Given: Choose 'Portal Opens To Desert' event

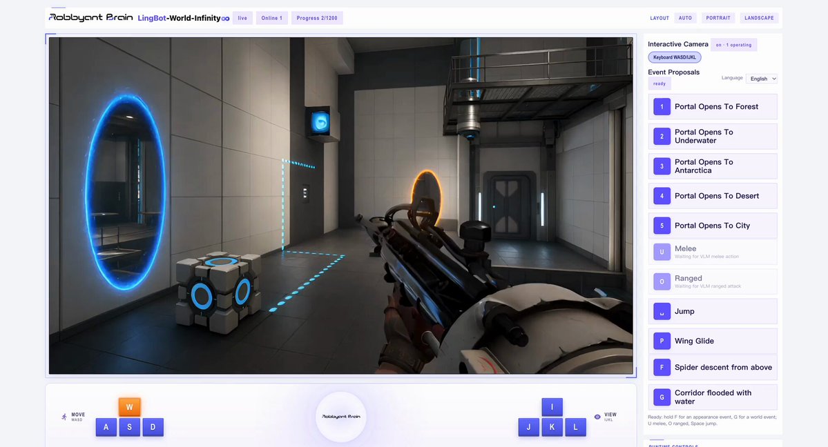Looking at the screenshot, I should click(x=713, y=196).
